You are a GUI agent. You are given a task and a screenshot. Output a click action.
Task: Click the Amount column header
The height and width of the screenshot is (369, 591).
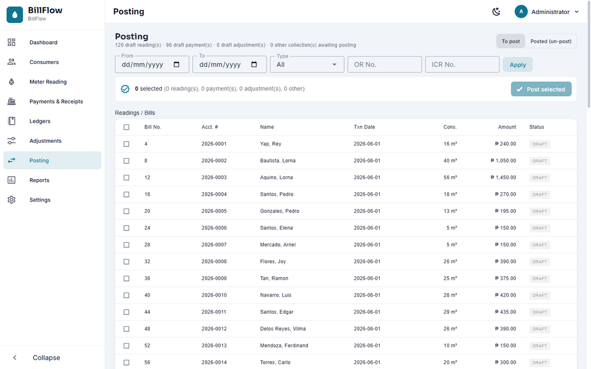(507, 128)
